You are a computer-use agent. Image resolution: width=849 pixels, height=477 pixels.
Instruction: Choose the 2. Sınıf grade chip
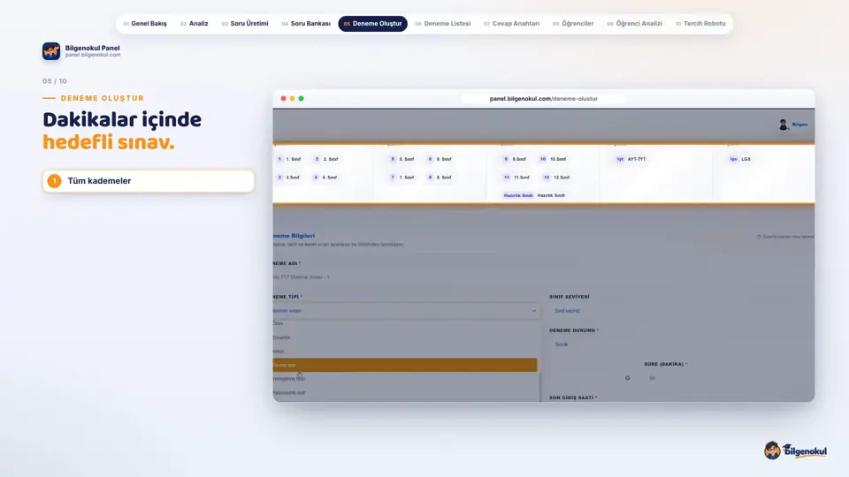[326, 159]
